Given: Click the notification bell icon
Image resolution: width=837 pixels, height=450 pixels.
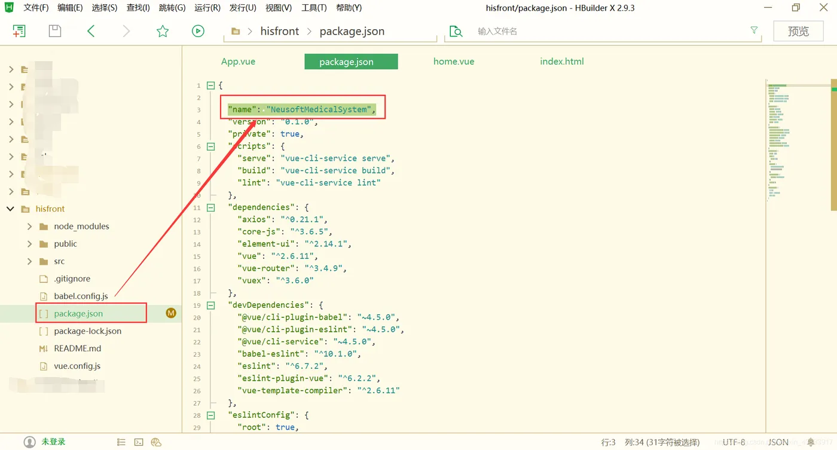Looking at the screenshot, I should 811,442.
